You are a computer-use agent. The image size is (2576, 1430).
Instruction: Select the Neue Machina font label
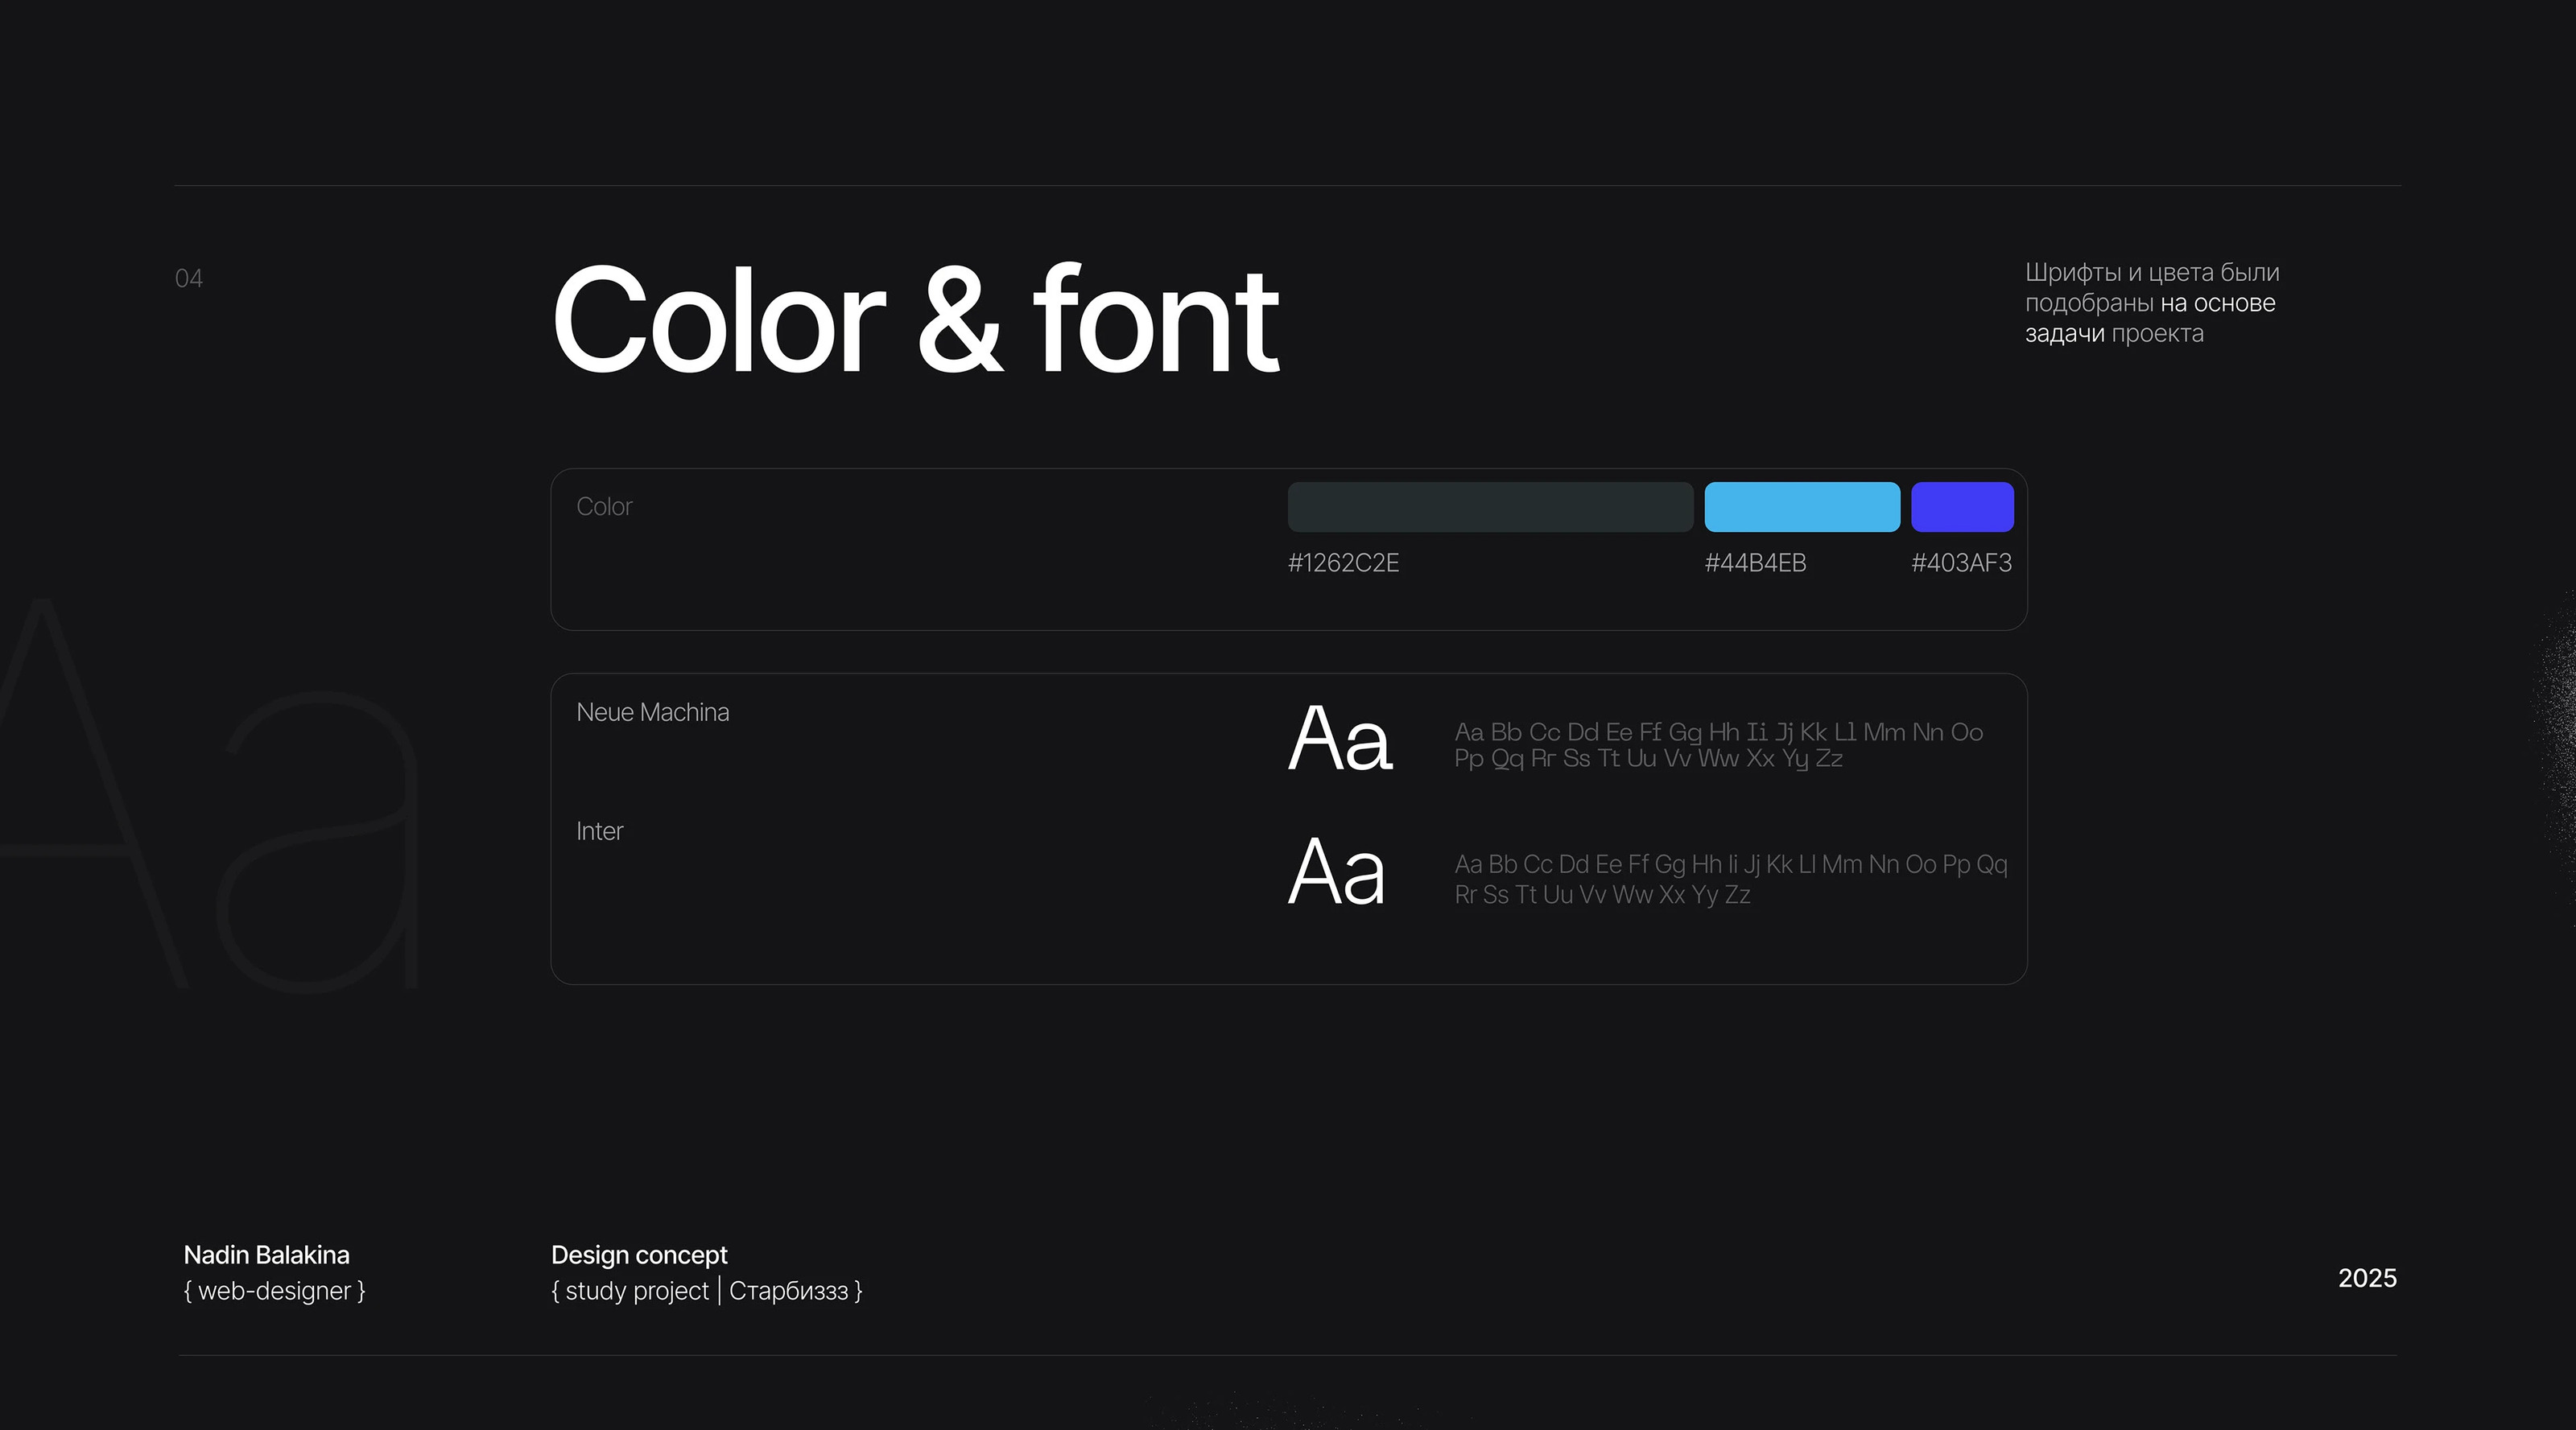[652, 712]
